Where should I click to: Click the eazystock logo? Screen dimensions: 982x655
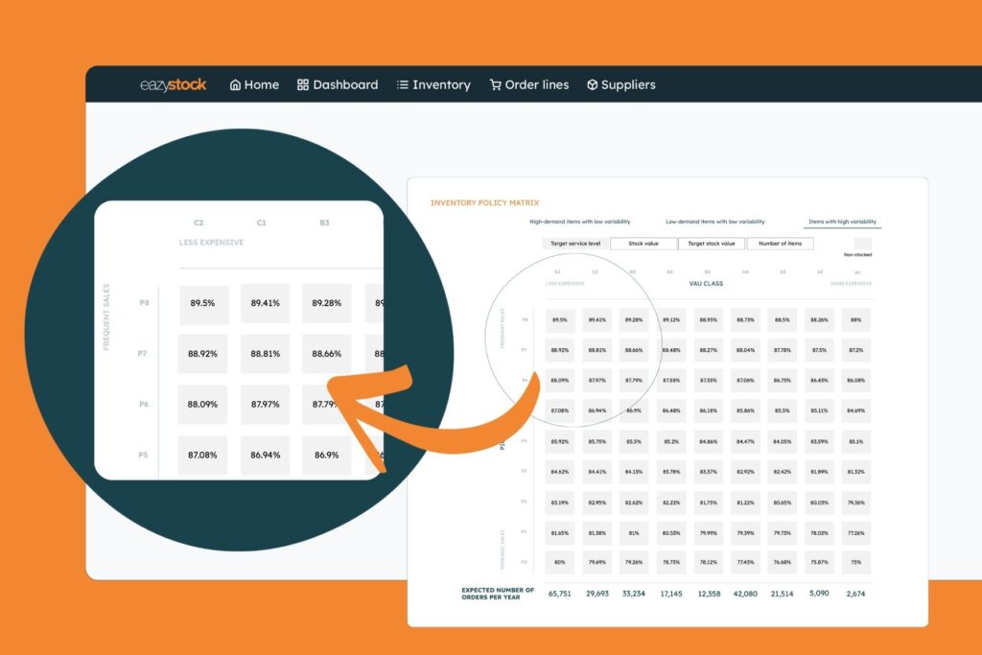[x=172, y=84]
